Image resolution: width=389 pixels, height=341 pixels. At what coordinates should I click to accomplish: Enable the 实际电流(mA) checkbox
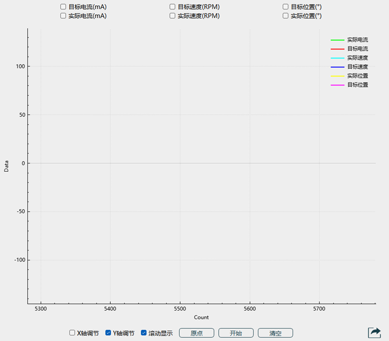tap(63, 16)
